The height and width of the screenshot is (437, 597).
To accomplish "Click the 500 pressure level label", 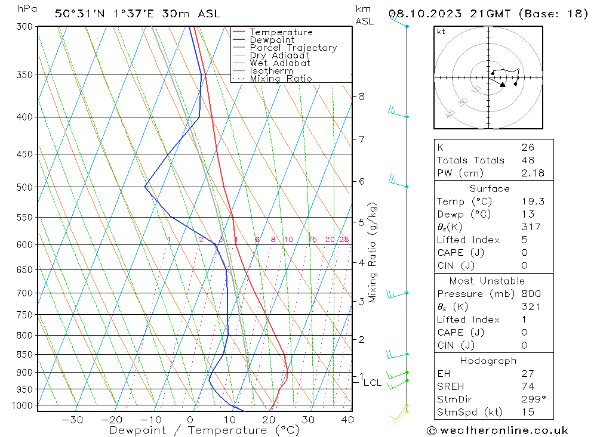I will [x=24, y=187].
